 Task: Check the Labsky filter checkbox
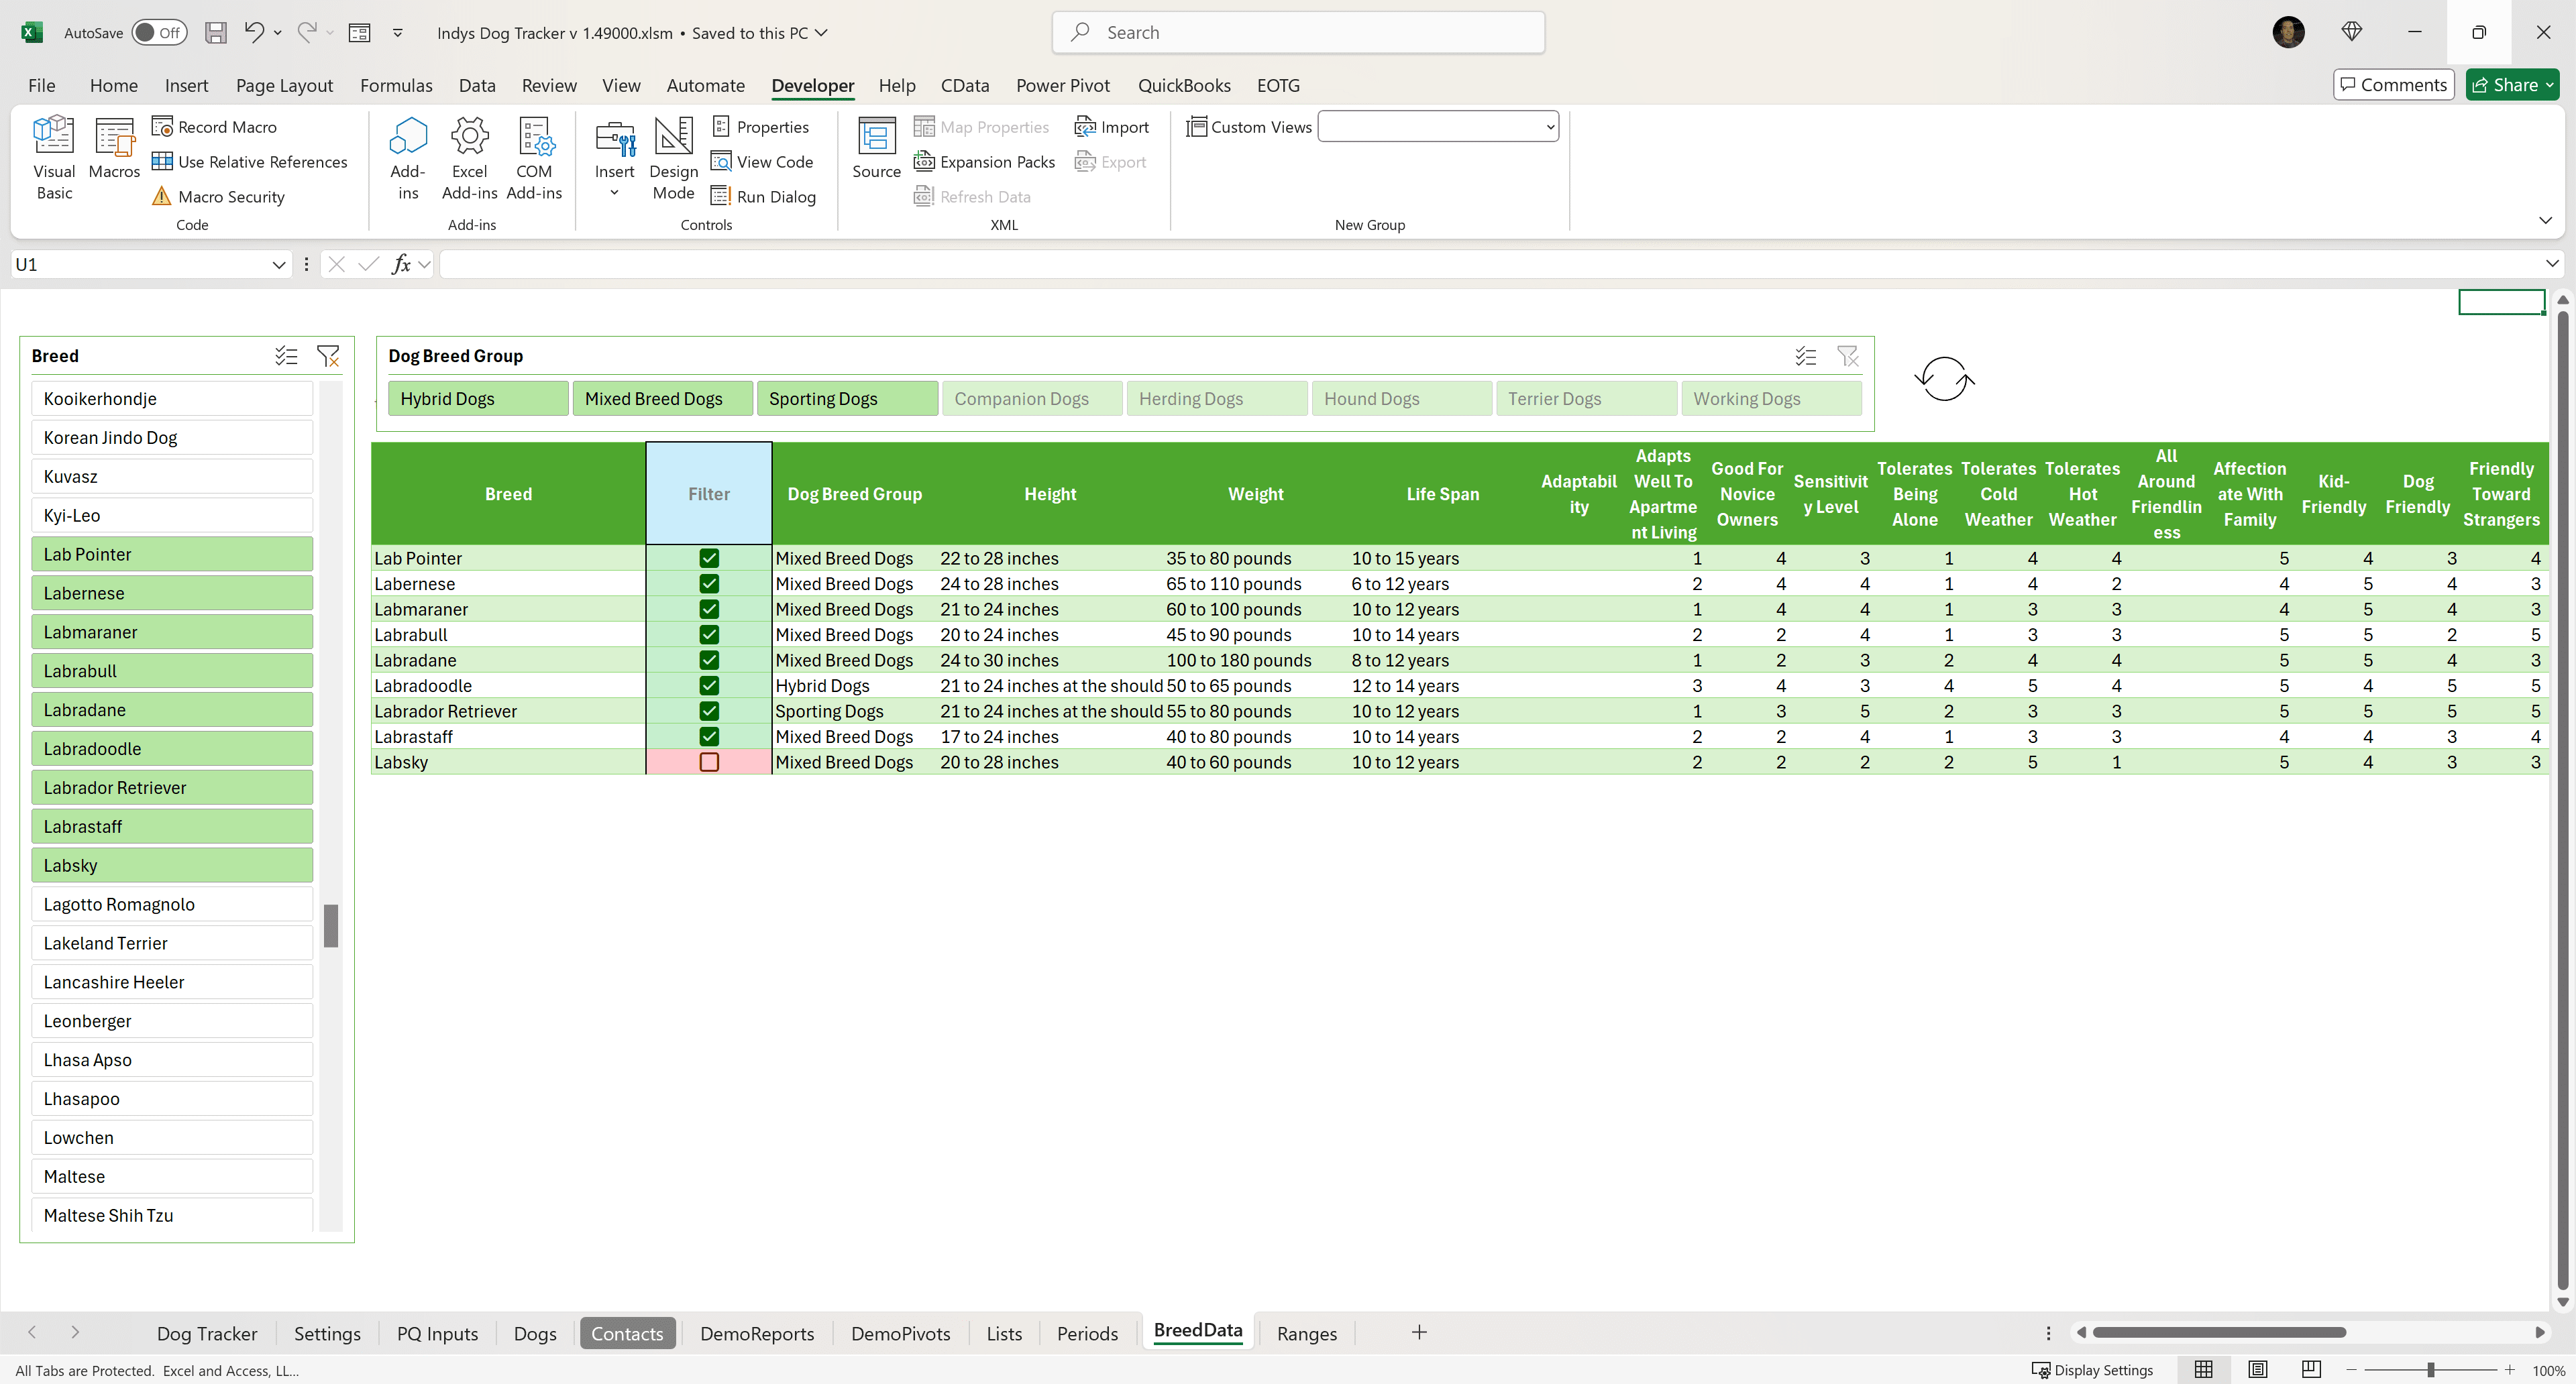pyautogui.click(x=709, y=762)
